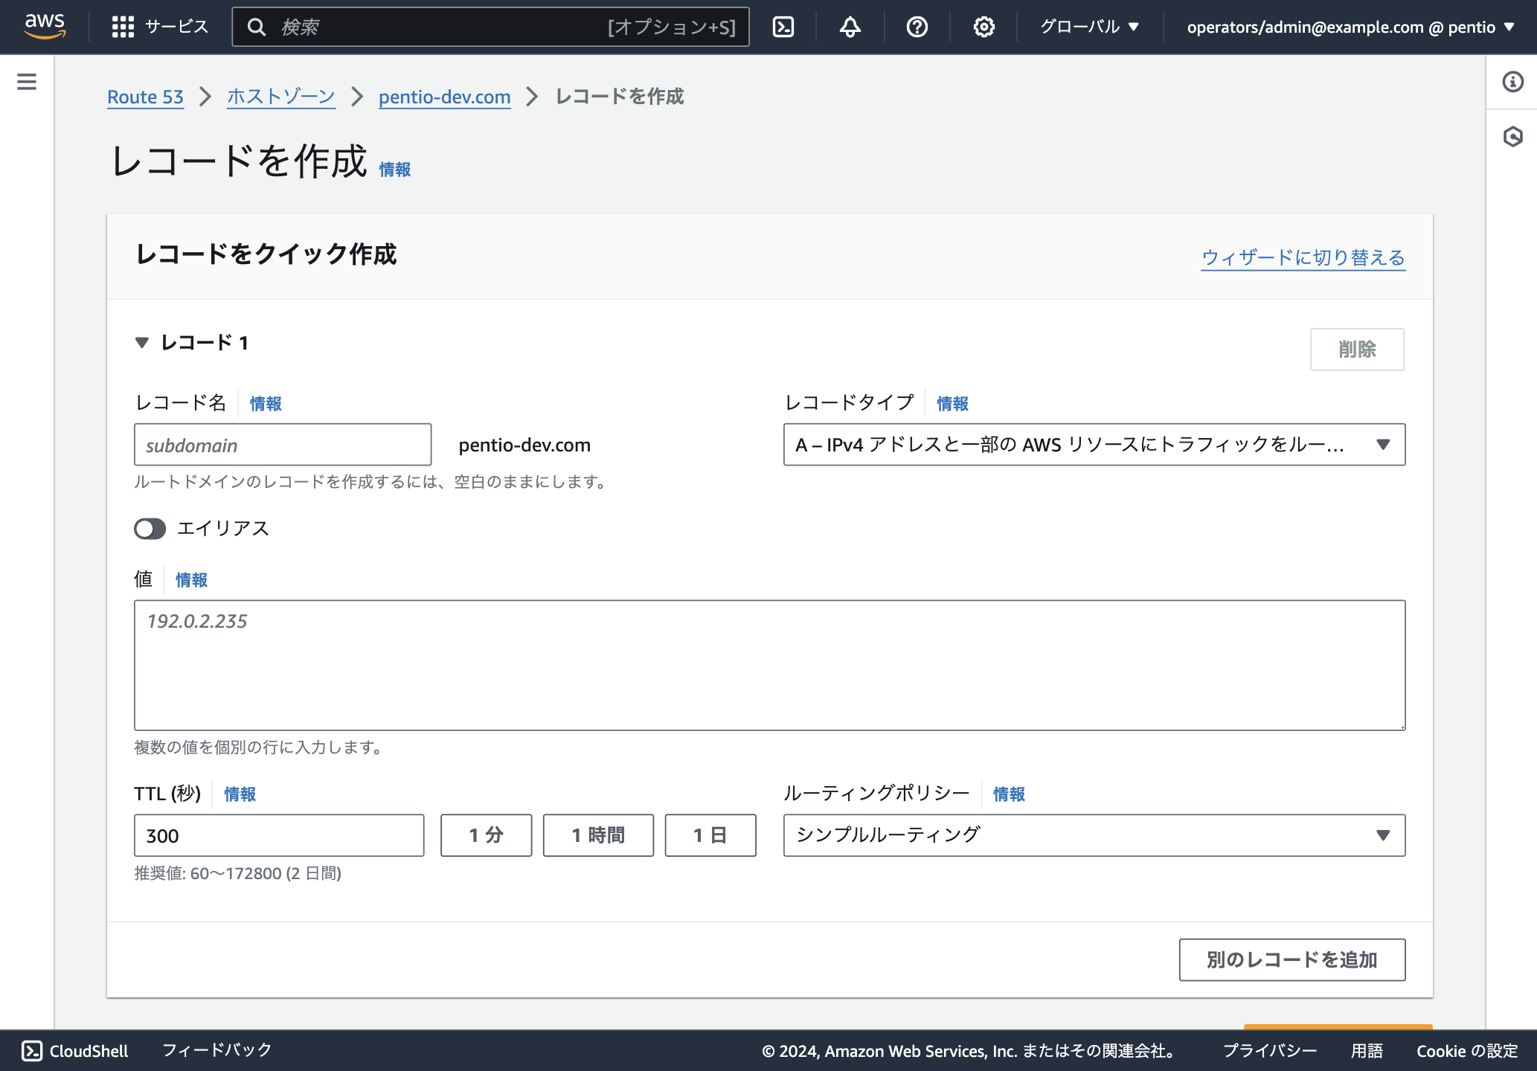Focus the subdomain record name field
The height and width of the screenshot is (1071, 1537).
pyautogui.click(x=283, y=445)
